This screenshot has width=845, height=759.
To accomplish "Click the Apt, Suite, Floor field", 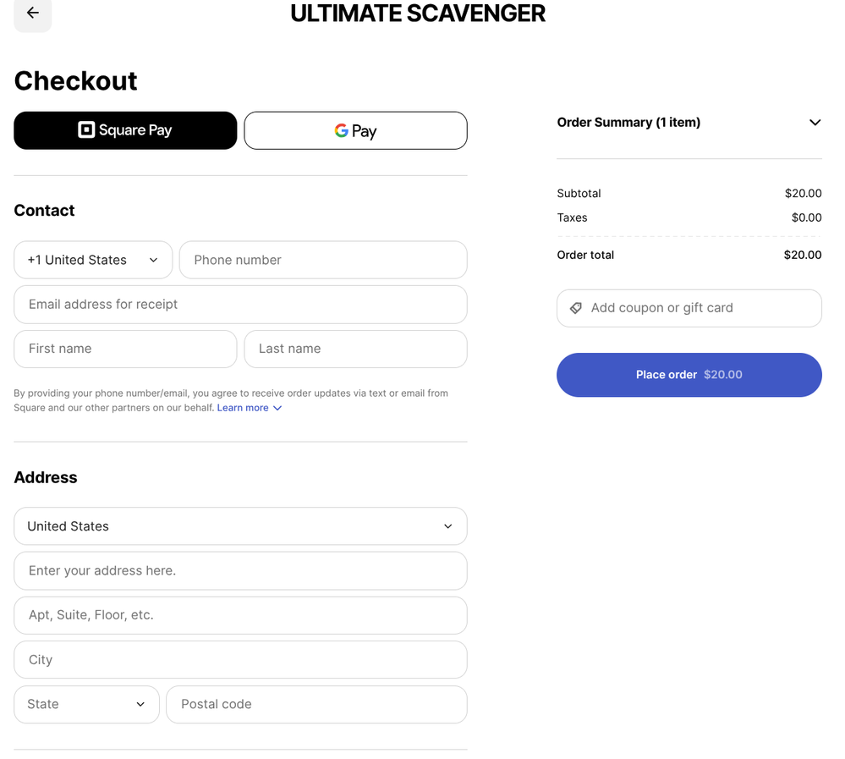I will [x=240, y=615].
